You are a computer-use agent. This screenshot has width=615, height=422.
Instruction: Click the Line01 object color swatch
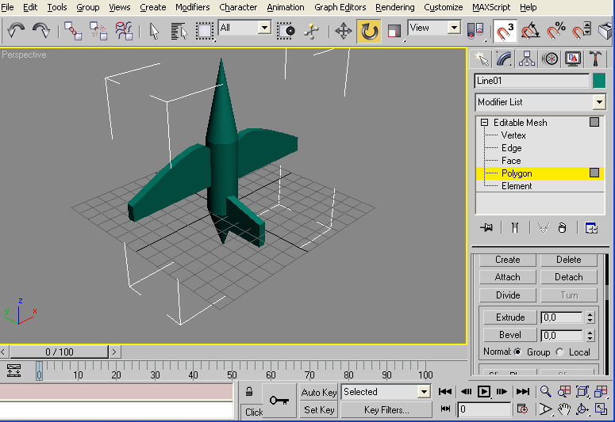599,81
